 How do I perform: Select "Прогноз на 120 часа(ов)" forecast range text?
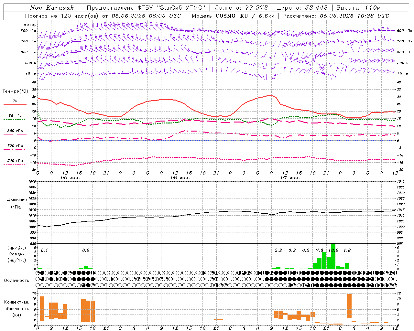62,16
